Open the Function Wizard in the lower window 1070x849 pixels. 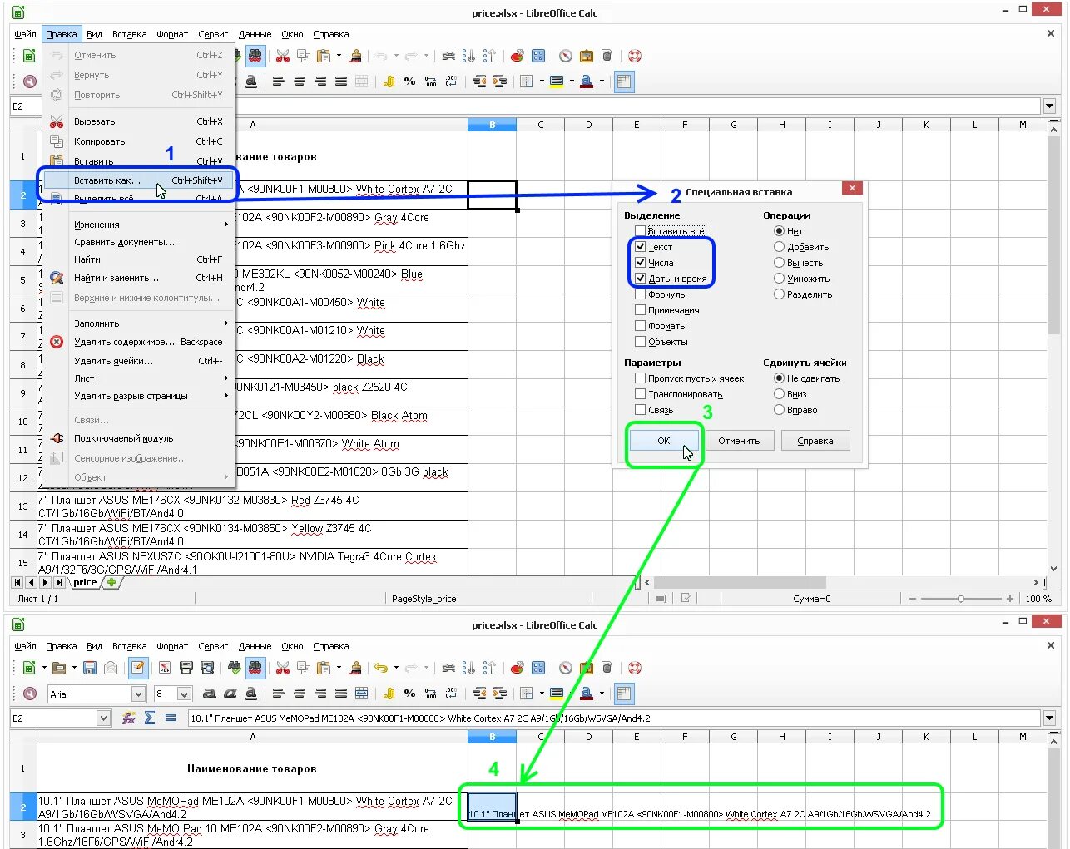pos(129,718)
